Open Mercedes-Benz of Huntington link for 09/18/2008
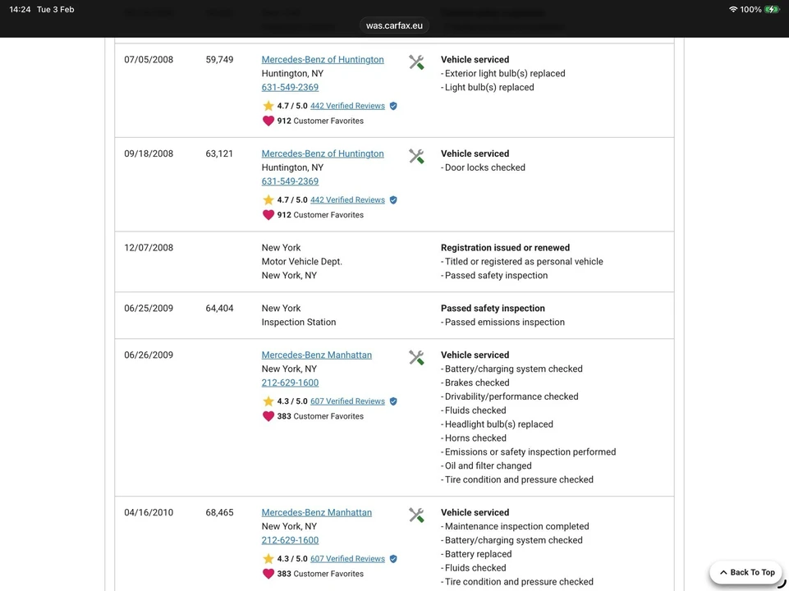Image resolution: width=789 pixels, height=591 pixels. coord(323,153)
